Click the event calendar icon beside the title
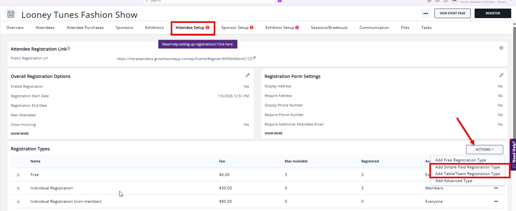516x211 pixels. point(11,14)
